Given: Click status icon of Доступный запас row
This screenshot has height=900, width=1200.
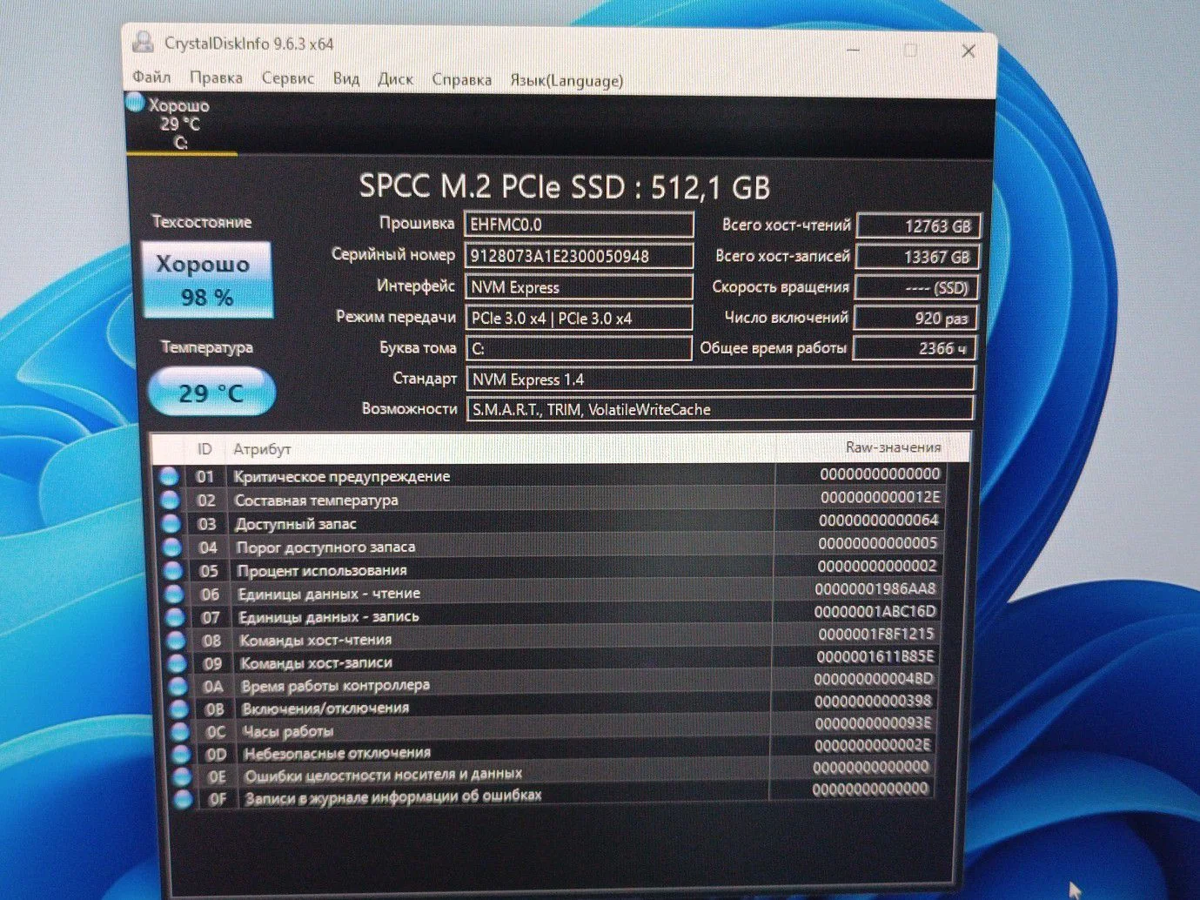Looking at the screenshot, I should (x=171, y=524).
